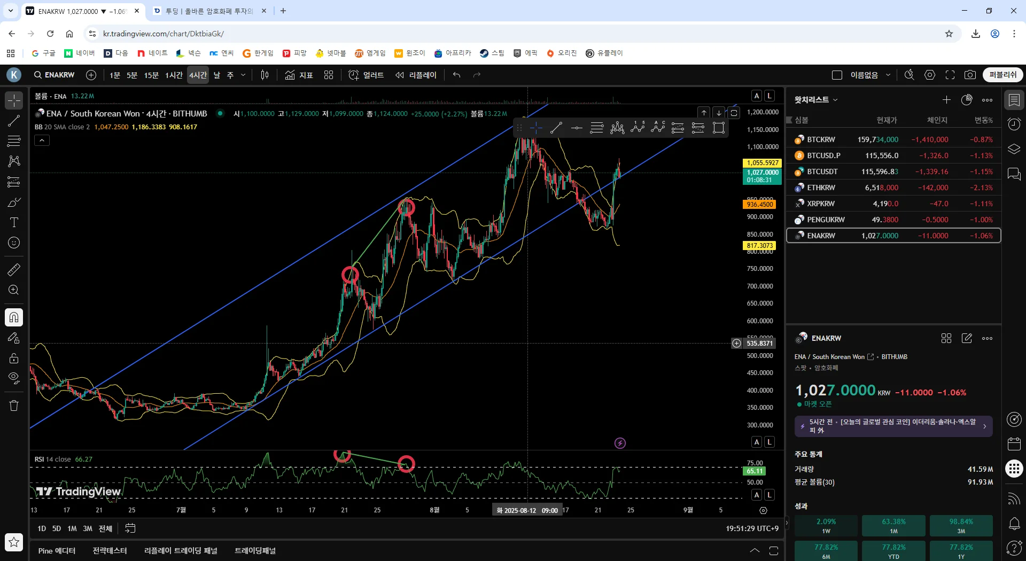This screenshot has width=1026, height=561.
Task: Add a symbol to the watchlist
Action: (946, 100)
